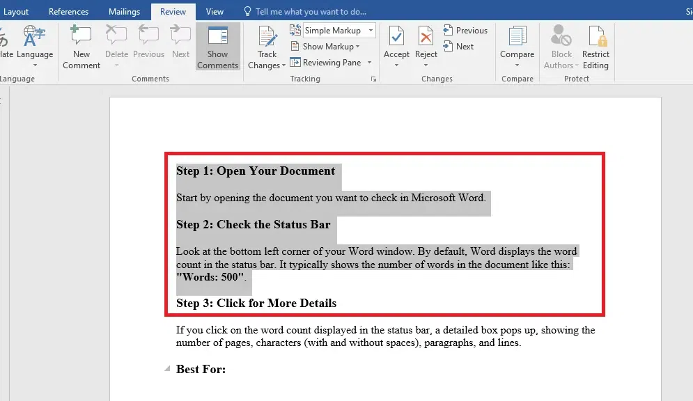
Task: Open the Show Markup menu
Action: coord(325,47)
